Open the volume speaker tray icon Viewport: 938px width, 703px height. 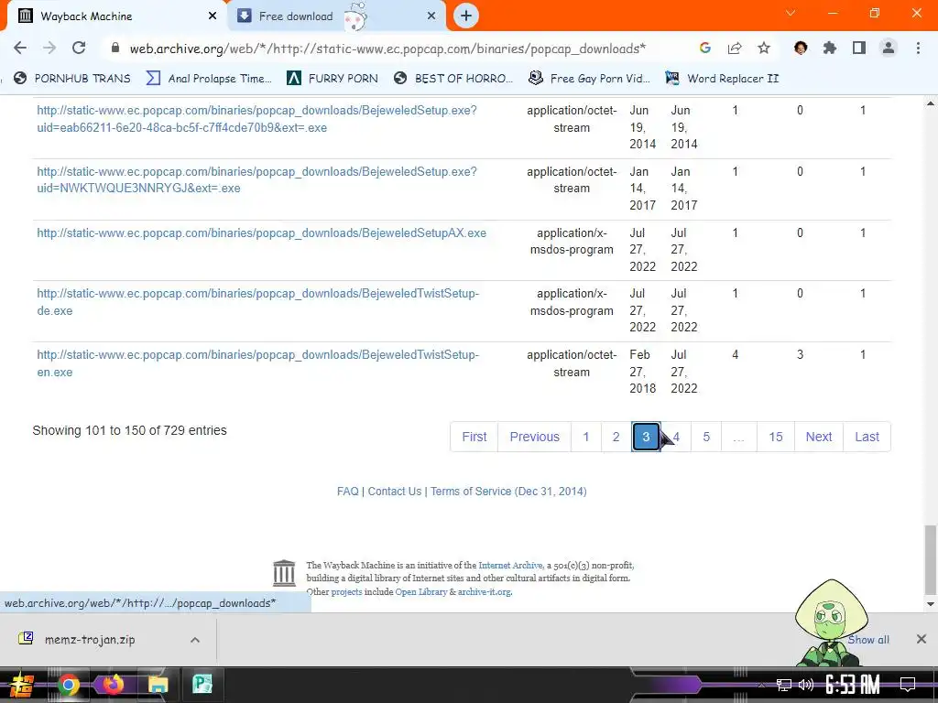coord(806,685)
